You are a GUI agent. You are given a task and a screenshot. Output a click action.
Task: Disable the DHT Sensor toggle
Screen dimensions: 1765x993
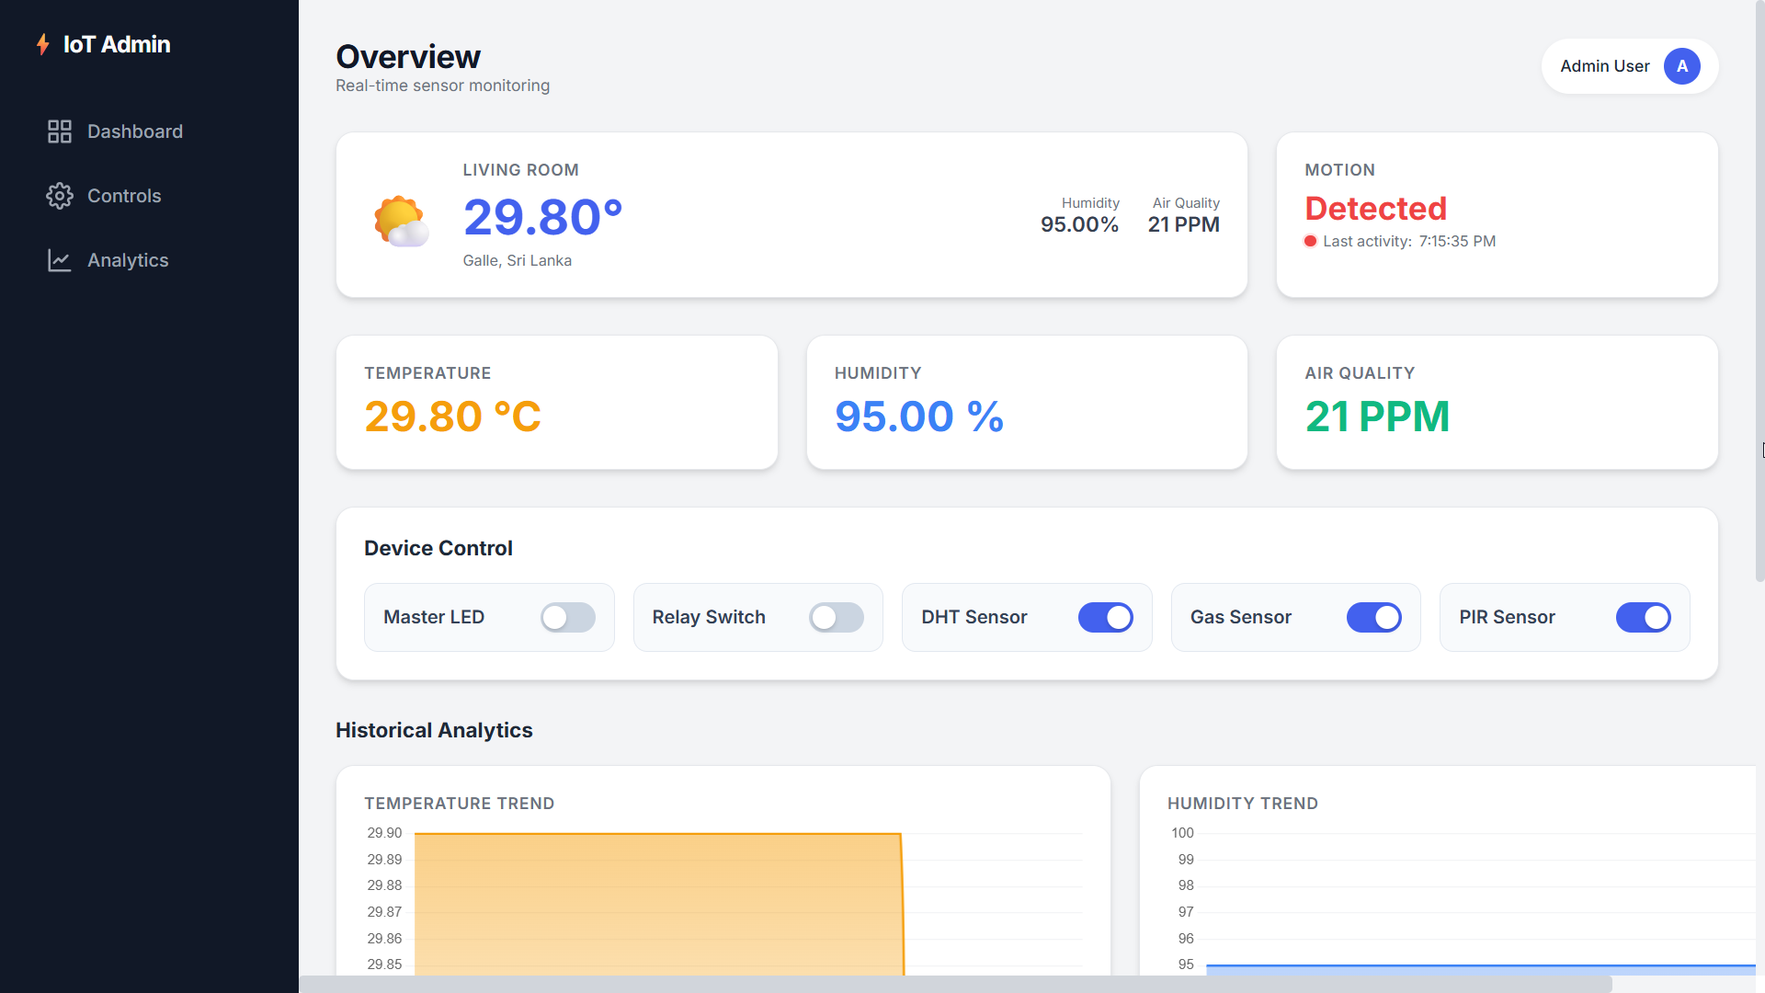click(1105, 617)
